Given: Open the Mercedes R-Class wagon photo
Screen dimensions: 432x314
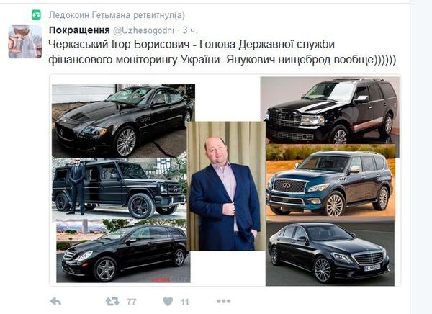Looking at the screenshot, I should pos(123,251).
